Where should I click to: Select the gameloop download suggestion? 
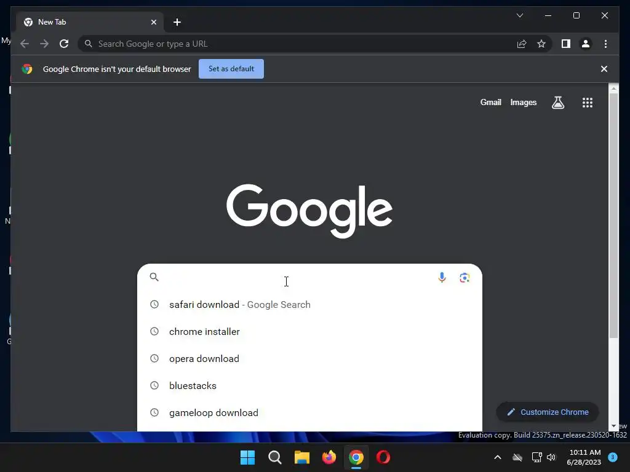(x=309, y=412)
